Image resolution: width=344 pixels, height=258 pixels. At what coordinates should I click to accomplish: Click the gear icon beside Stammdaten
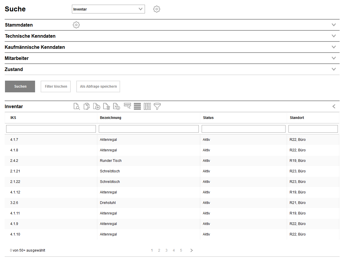pyautogui.click(x=76, y=25)
